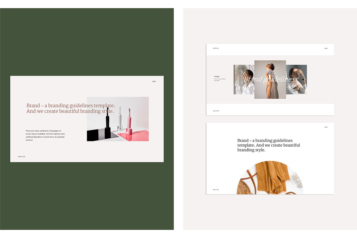The width and height of the screenshot is (357, 238).
Task: Click the '2020' label on the bottom-right slide
Action: click(326, 127)
